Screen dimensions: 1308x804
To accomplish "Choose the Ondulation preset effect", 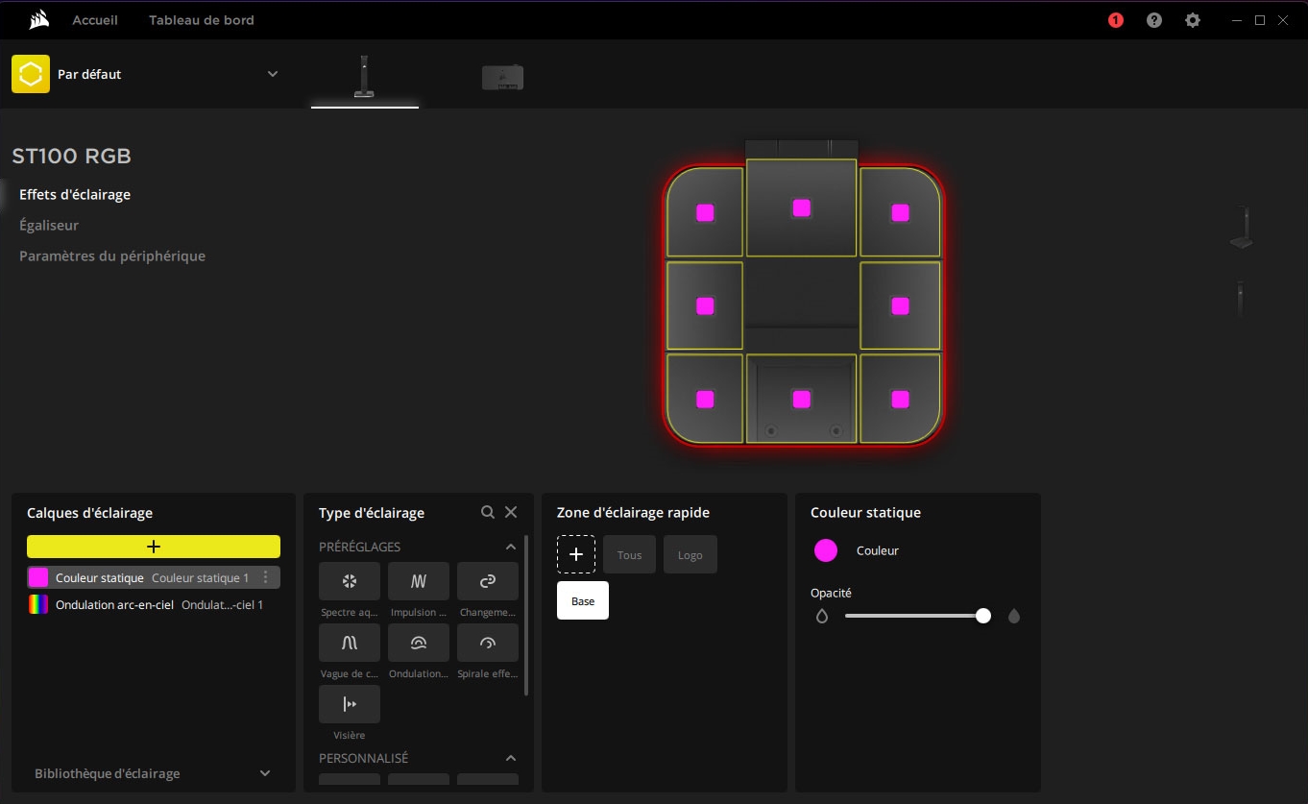I will tap(419, 643).
